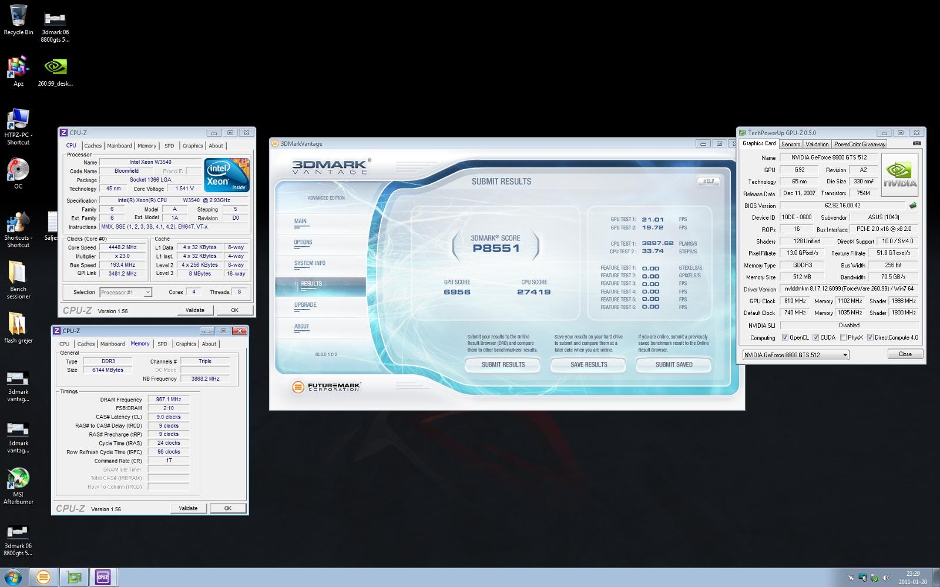Open the PowerColor Giveaway tab

[x=860, y=144]
